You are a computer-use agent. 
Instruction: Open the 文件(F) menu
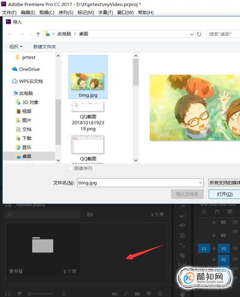pyautogui.click(x=9, y=13)
